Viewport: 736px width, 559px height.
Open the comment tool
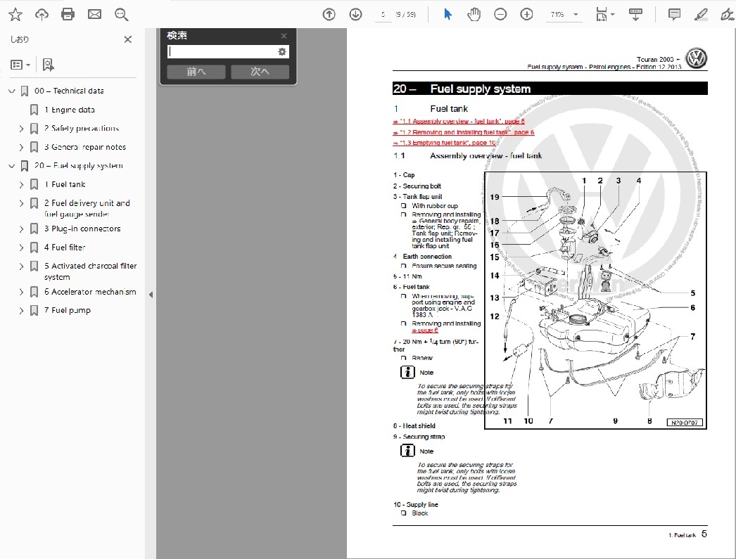[x=674, y=14]
